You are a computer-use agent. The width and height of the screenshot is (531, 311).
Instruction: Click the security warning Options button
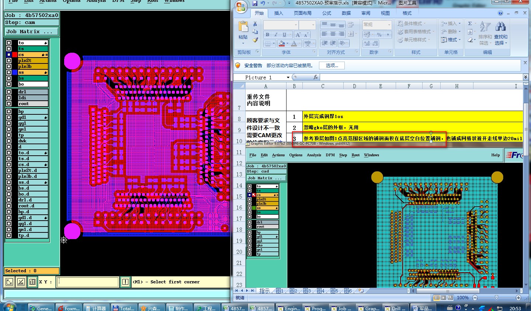332,65
